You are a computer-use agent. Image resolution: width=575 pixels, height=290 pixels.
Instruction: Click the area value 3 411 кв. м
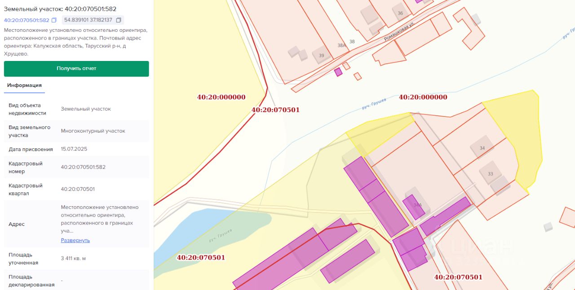[x=73, y=258]
